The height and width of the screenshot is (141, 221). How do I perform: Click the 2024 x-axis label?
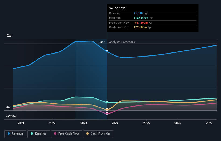coord(115,123)
